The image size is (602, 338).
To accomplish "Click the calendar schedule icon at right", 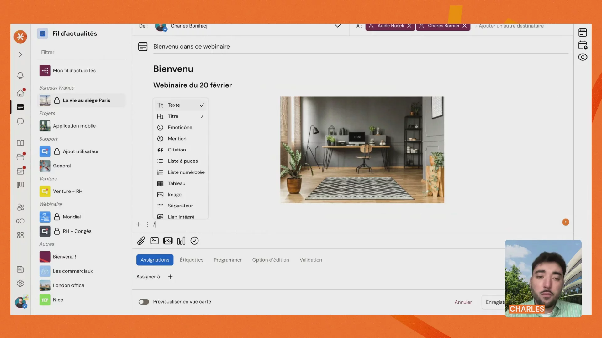I will [583, 45].
